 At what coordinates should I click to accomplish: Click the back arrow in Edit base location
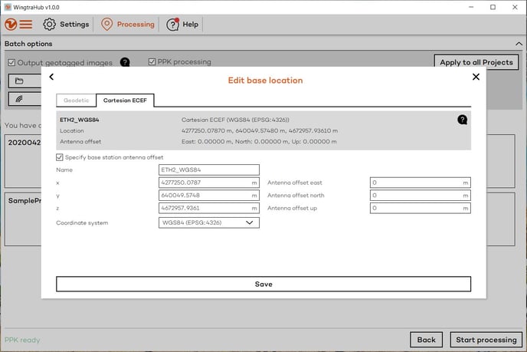click(51, 77)
